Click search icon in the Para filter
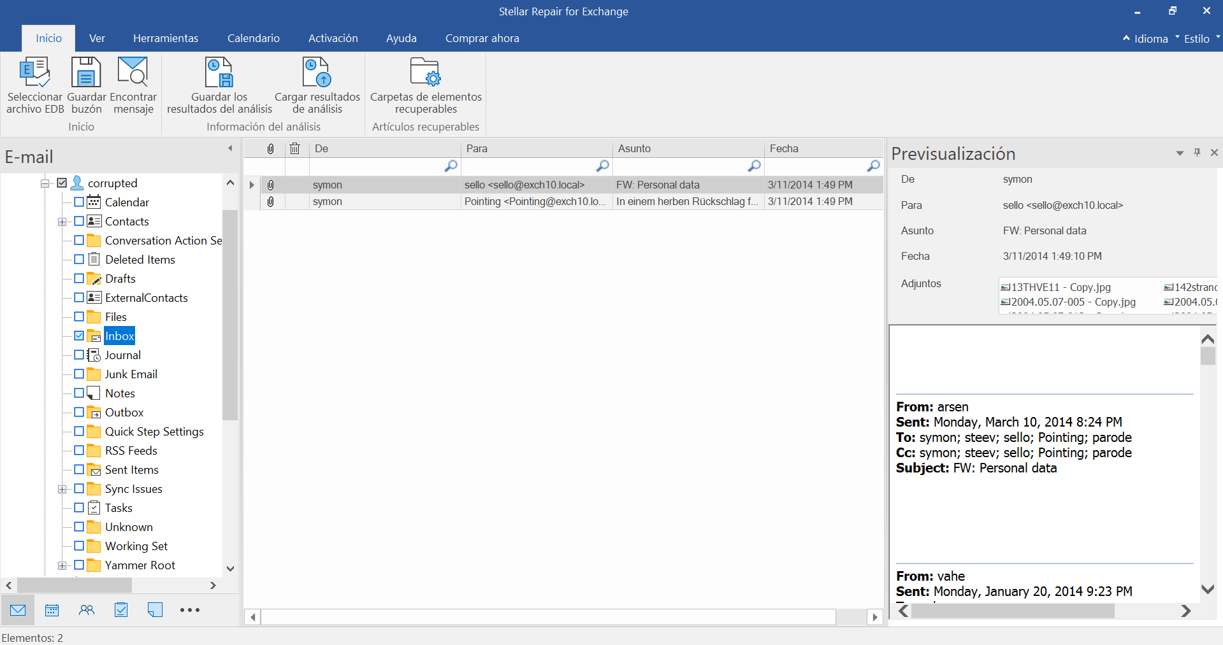This screenshot has height=645, width=1223. [x=602, y=166]
